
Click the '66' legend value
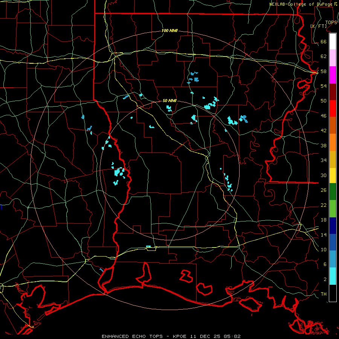pos(324,42)
